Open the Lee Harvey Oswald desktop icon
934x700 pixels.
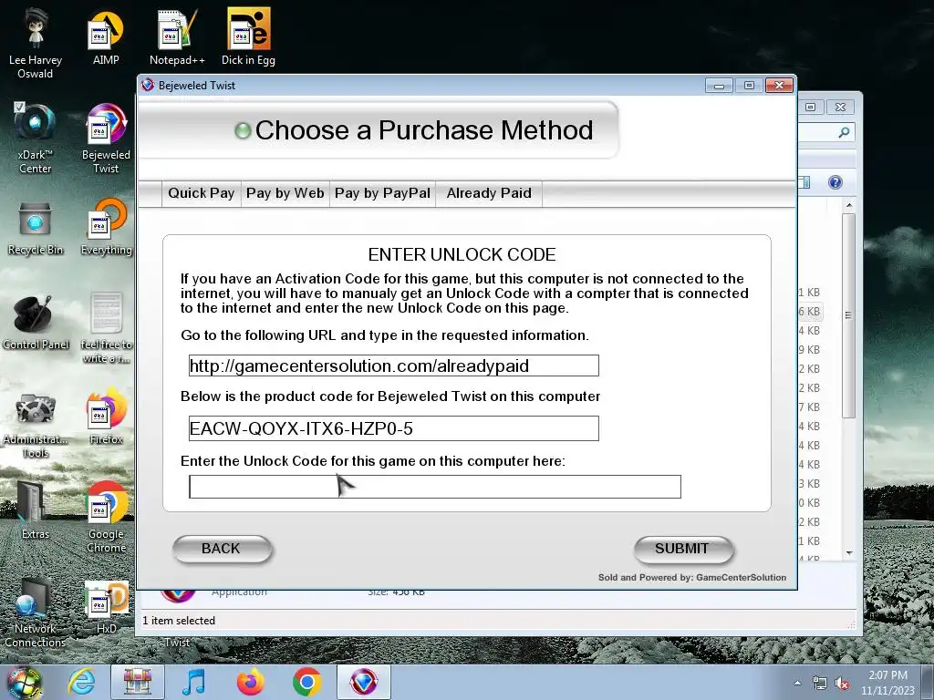[36, 43]
